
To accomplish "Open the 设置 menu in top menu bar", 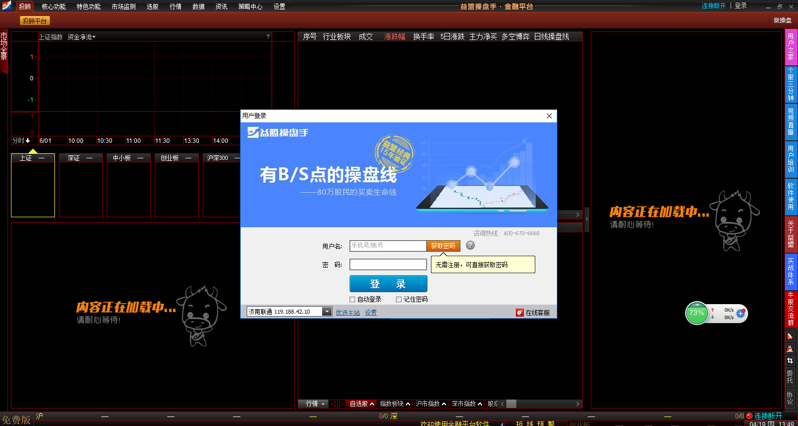I will pyautogui.click(x=279, y=6).
